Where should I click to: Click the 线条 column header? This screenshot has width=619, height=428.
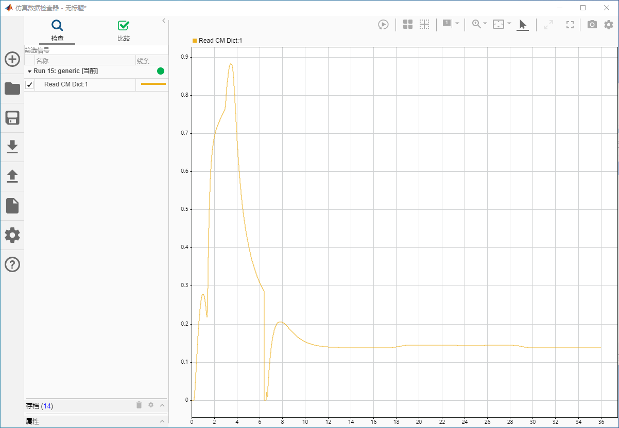pyautogui.click(x=152, y=61)
